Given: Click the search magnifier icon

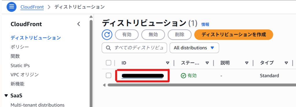Looking at the screenshot, I should (108, 48).
